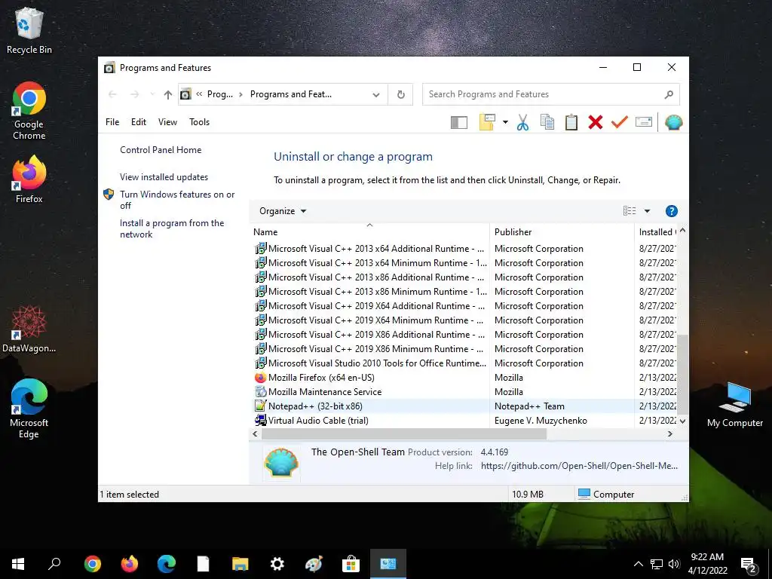Open the Tools menu

(199, 122)
